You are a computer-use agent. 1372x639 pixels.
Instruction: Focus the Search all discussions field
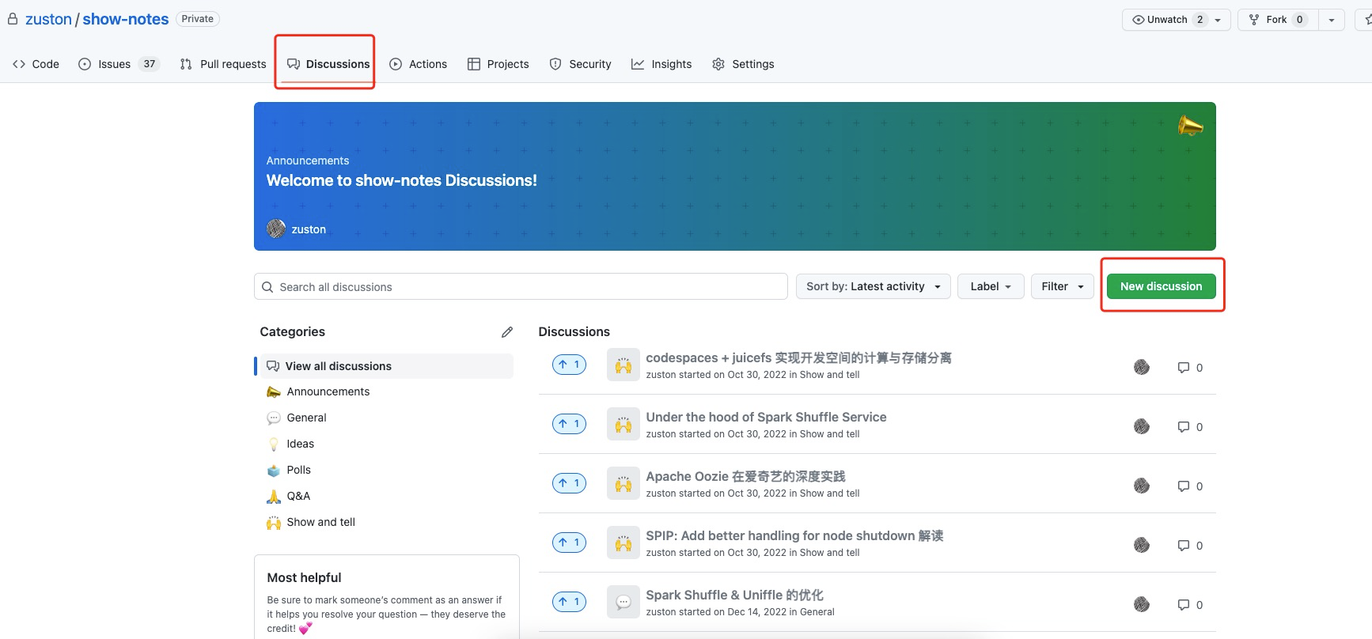(x=521, y=286)
